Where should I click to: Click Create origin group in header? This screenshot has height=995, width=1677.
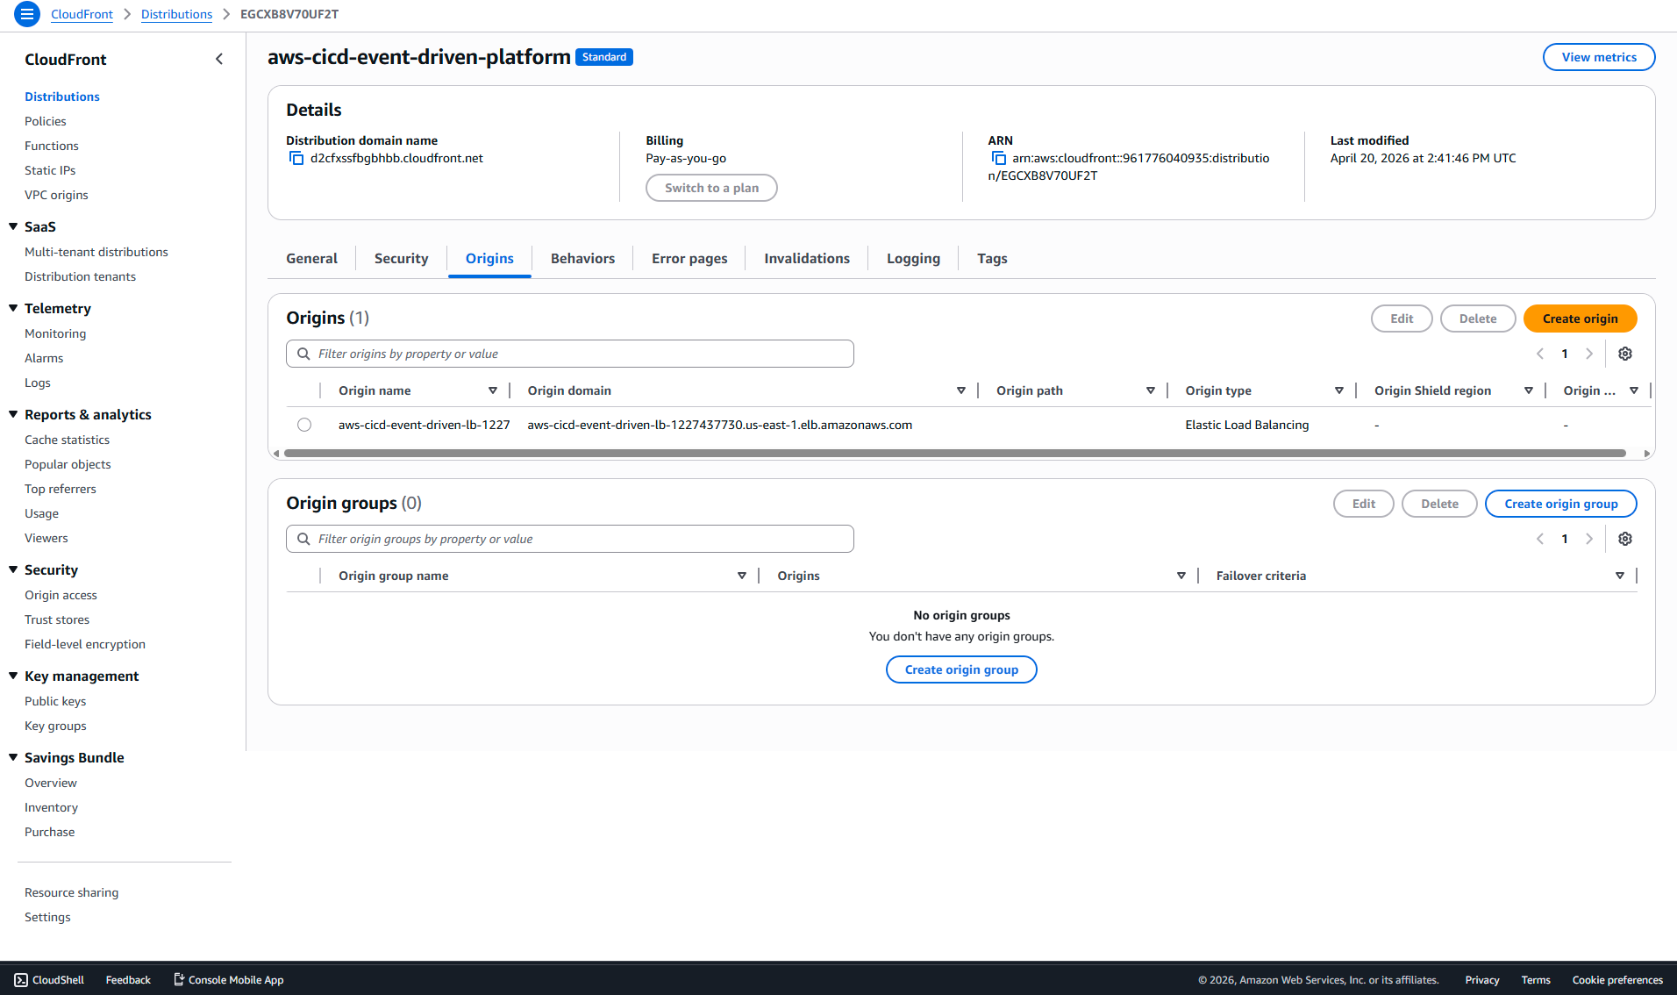1560,504
